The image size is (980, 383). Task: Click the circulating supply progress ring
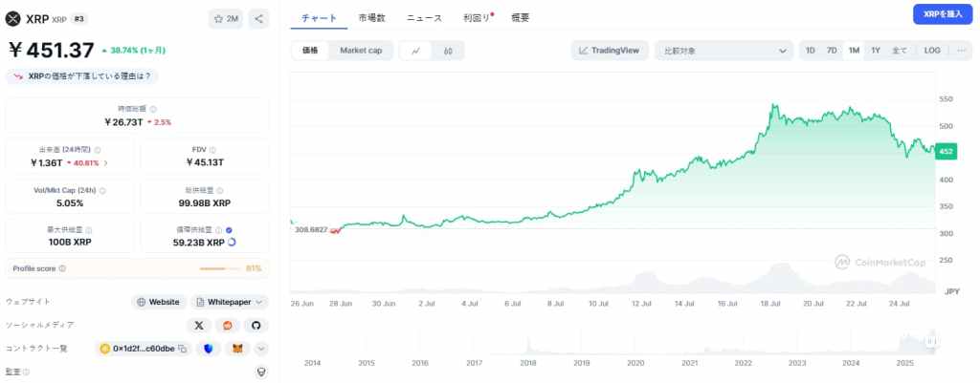tap(232, 242)
